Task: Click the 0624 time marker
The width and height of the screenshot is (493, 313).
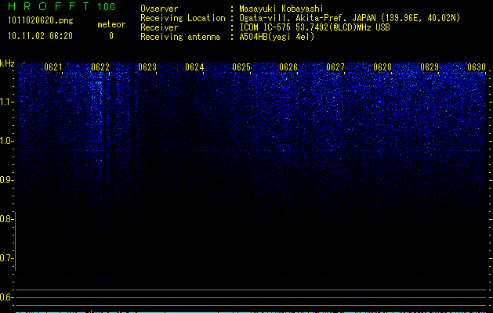Action: [x=194, y=67]
